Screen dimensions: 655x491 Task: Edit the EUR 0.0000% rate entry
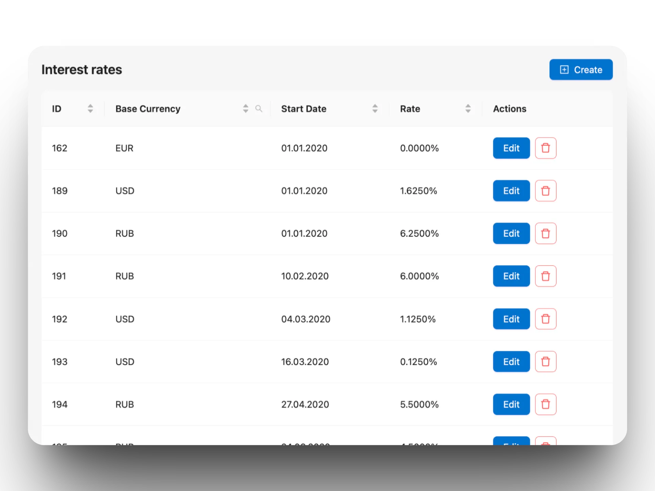[511, 148]
